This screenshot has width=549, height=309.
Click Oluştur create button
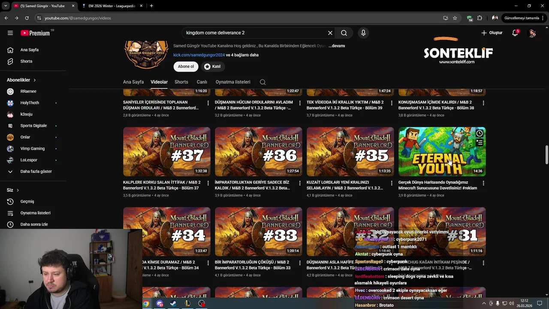492,33
